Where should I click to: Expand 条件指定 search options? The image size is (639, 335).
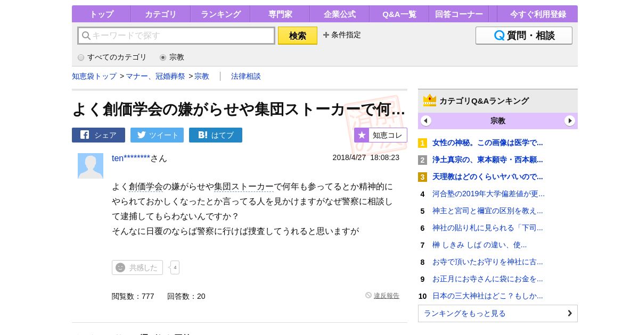pyautogui.click(x=342, y=35)
